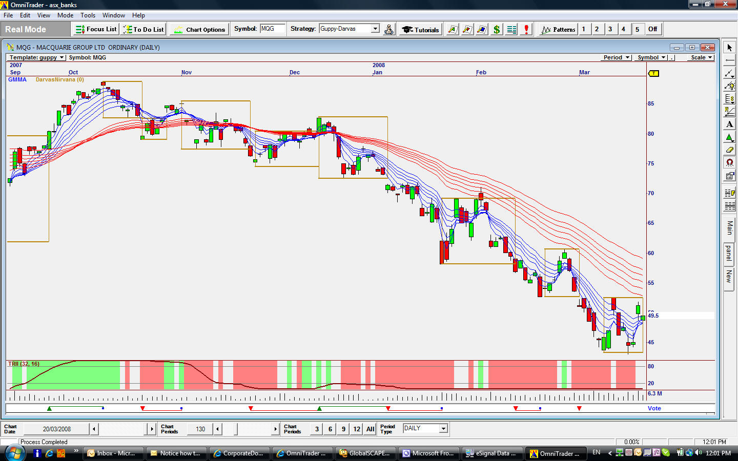The height and width of the screenshot is (461, 738).
Task: Click the strategy wizard figure icon
Action: click(389, 29)
